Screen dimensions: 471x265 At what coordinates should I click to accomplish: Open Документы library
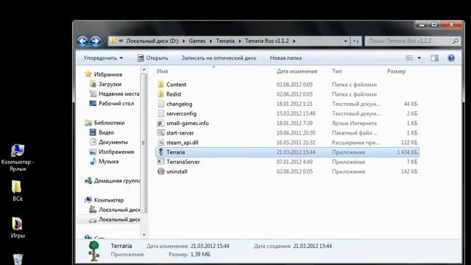pyautogui.click(x=113, y=142)
